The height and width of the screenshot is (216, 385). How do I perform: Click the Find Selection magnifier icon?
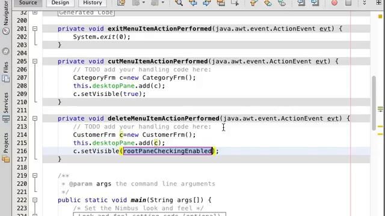(179, 3)
